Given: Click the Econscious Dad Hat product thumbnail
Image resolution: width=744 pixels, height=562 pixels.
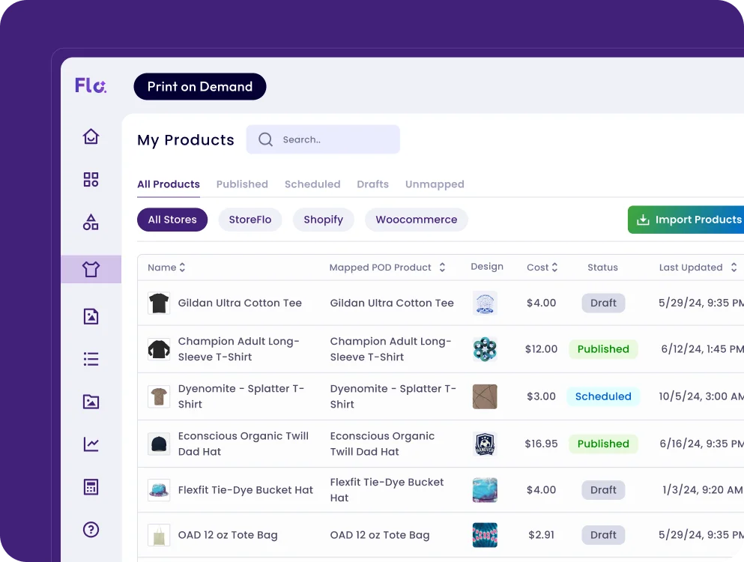Looking at the screenshot, I should pos(159,444).
